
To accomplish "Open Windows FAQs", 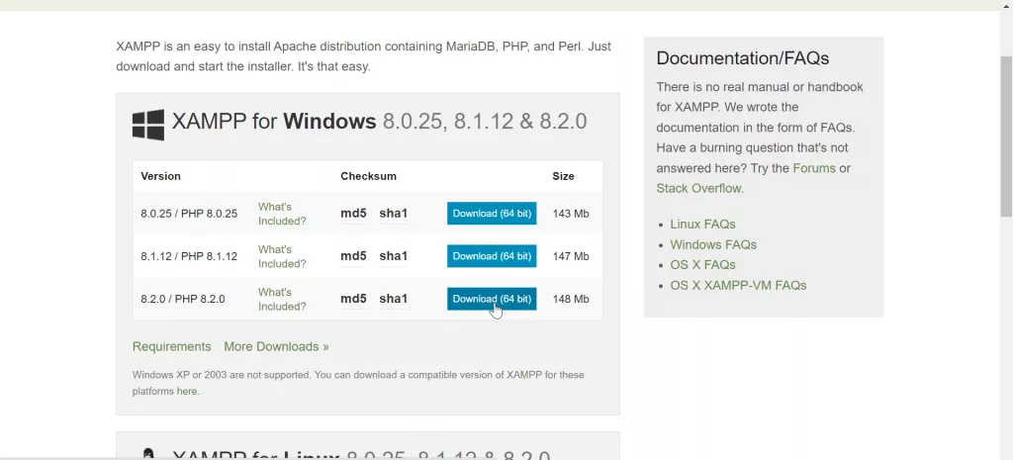I will (x=713, y=245).
